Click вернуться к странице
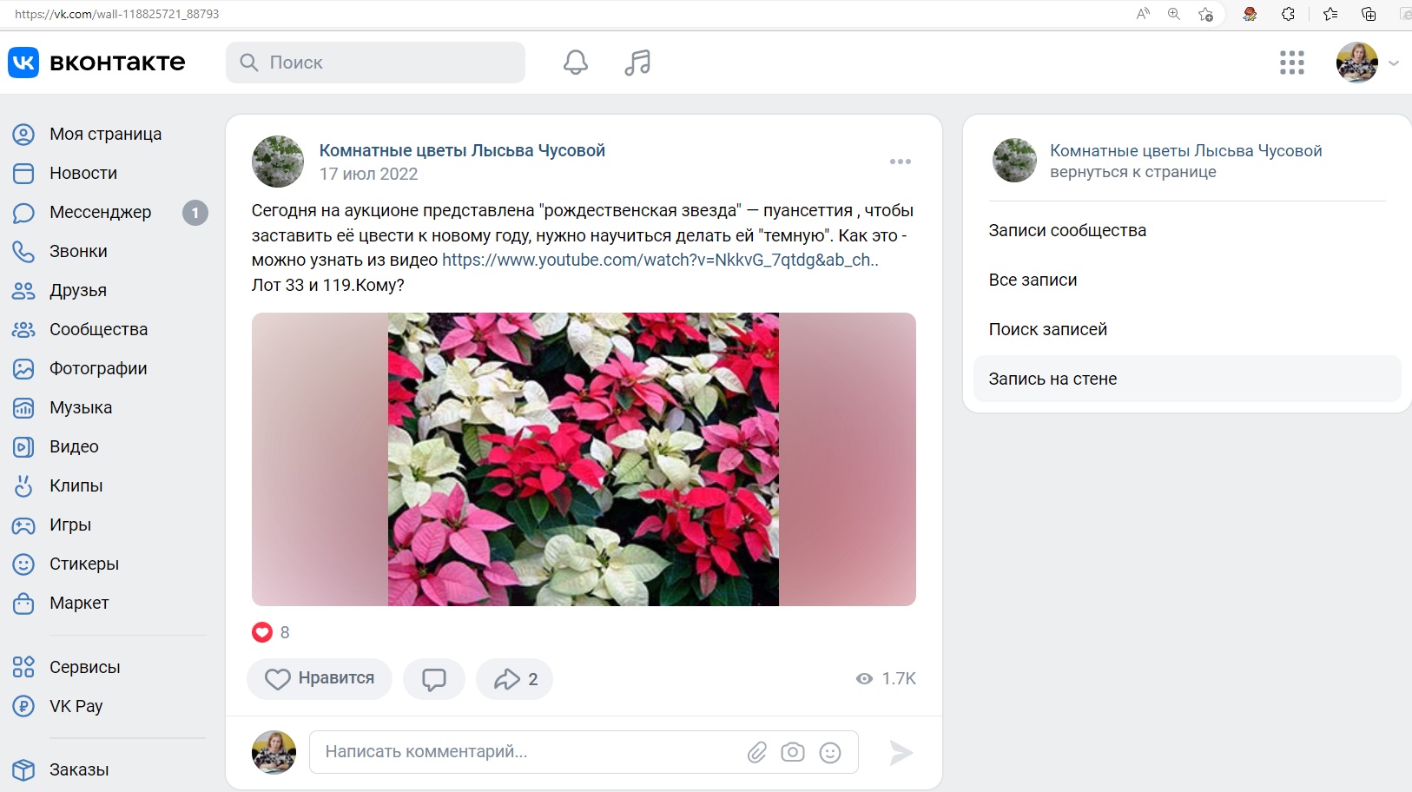This screenshot has height=792, width=1412. pyautogui.click(x=1133, y=172)
